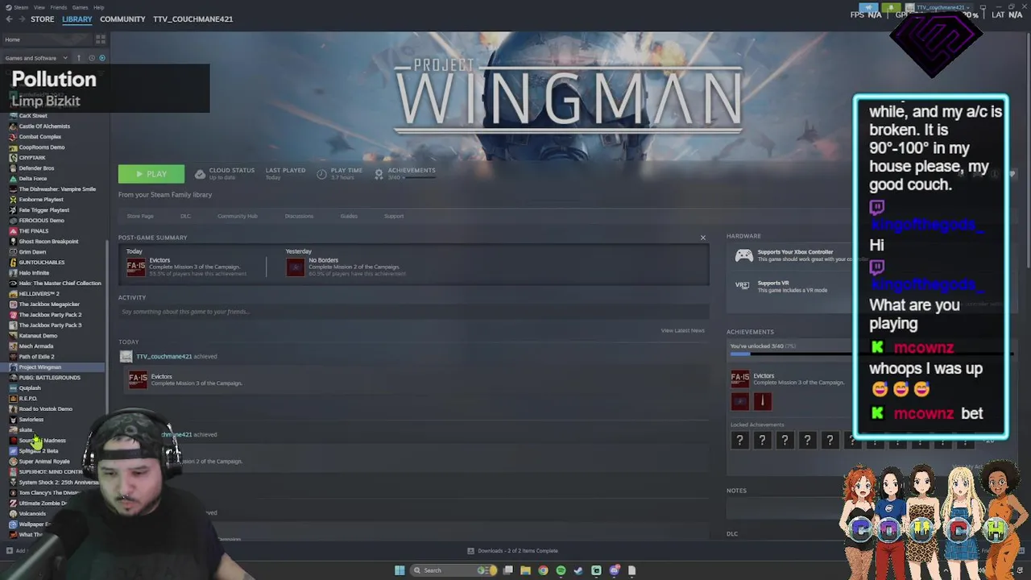Open the Friends menu
The width and height of the screenshot is (1031, 580).
pyautogui.click(x=59, y=7)
